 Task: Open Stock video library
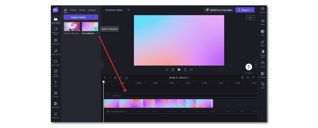56,63
